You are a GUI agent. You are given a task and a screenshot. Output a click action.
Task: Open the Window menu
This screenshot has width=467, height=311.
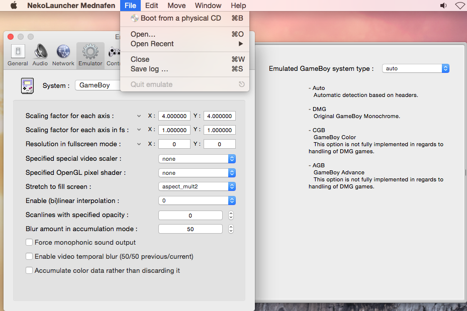(x=208, y=6)
